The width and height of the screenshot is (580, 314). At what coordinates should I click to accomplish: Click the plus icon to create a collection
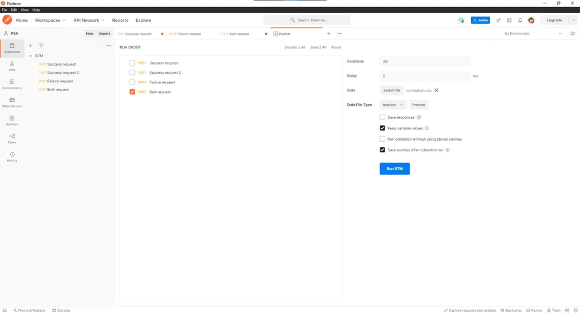[x=30, y=46]
